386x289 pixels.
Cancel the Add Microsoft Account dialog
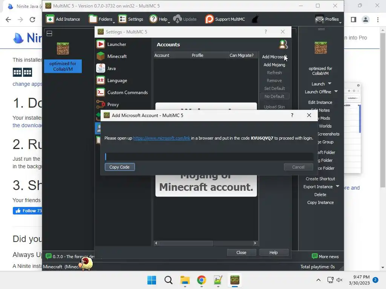click(x=298, y=167)
